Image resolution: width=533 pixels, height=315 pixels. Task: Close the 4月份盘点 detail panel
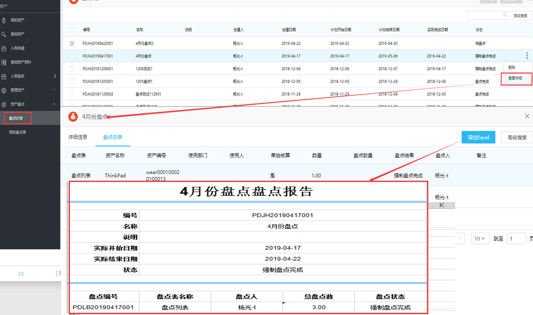pos(527,116)
